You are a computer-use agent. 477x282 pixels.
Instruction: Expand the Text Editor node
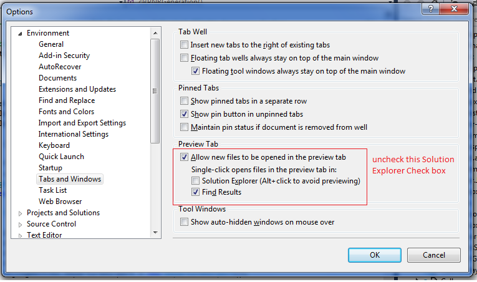[x=20, y=235]
